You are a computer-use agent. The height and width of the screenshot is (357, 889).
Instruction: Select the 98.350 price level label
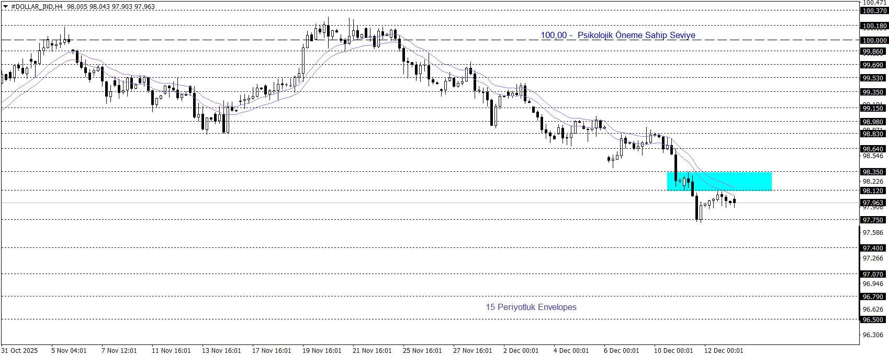pyautogui.click(x=873, y=172)
